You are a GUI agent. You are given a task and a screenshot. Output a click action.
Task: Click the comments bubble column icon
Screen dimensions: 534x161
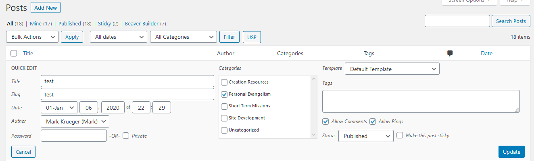point(450,53)
